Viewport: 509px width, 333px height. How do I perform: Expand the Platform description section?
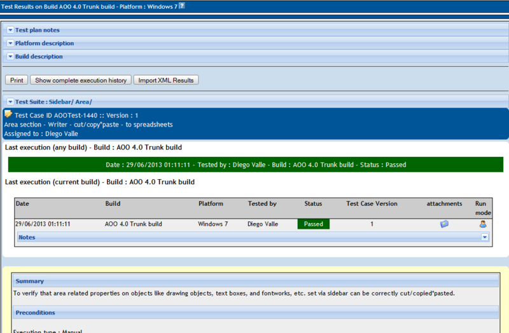[10, 43]
